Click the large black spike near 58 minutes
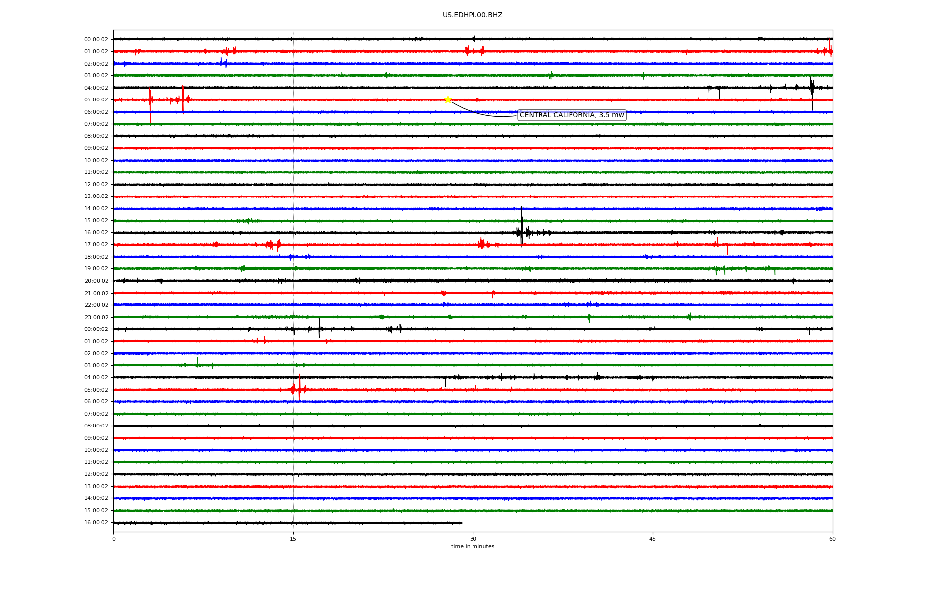 click(x=811, y=91)
